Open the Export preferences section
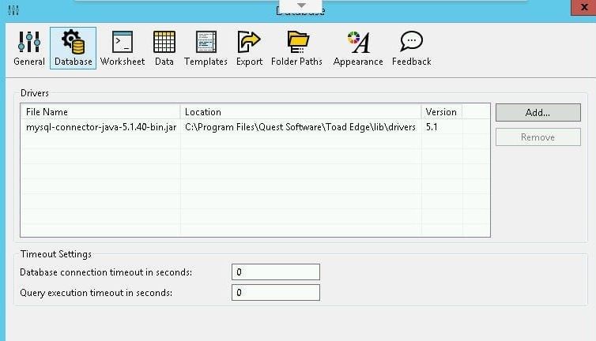 click(249, 48)
